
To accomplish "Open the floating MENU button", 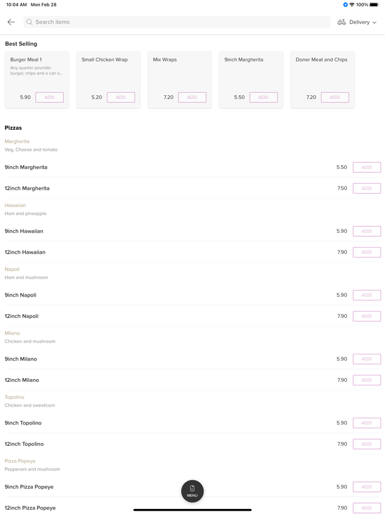I will tap(193, 491).
